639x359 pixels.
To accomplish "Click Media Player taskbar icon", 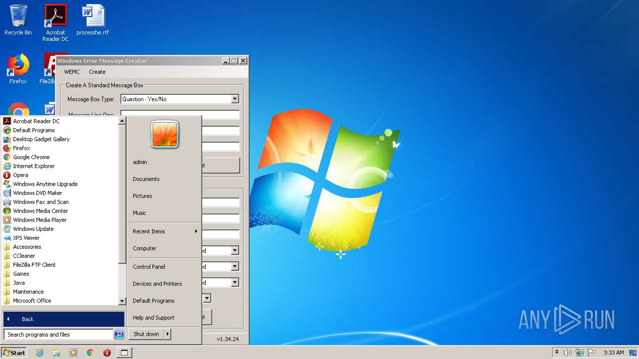I will tap(73, 353).
